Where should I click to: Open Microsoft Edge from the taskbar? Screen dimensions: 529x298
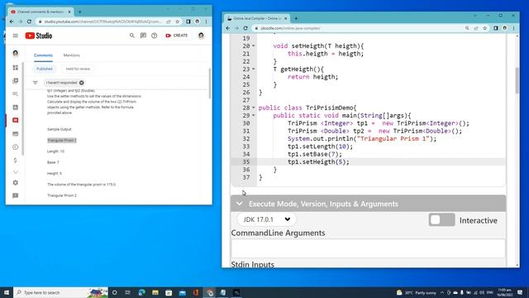point(141,292)
